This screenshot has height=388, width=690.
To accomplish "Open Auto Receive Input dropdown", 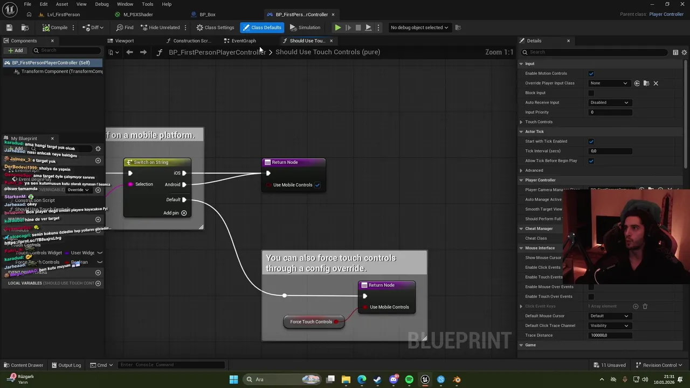I will [x=610, y=102].
